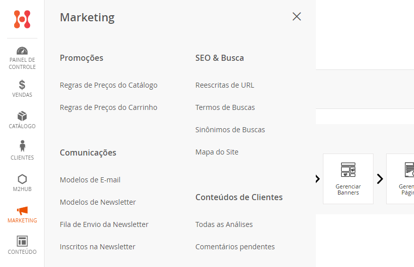
Task: Open Sinônimos de Buscas
Action: point(230,130)
